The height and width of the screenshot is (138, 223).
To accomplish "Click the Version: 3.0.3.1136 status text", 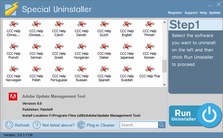I will tap(18, 135).
